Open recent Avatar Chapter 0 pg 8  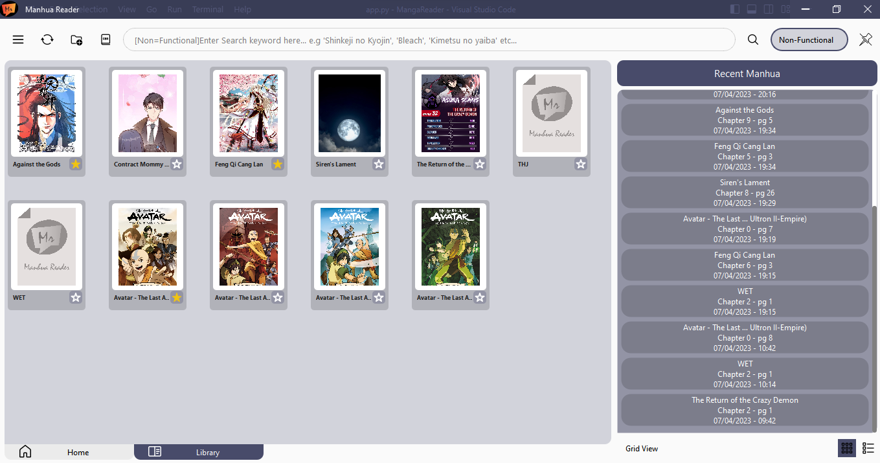pos(745,338)
